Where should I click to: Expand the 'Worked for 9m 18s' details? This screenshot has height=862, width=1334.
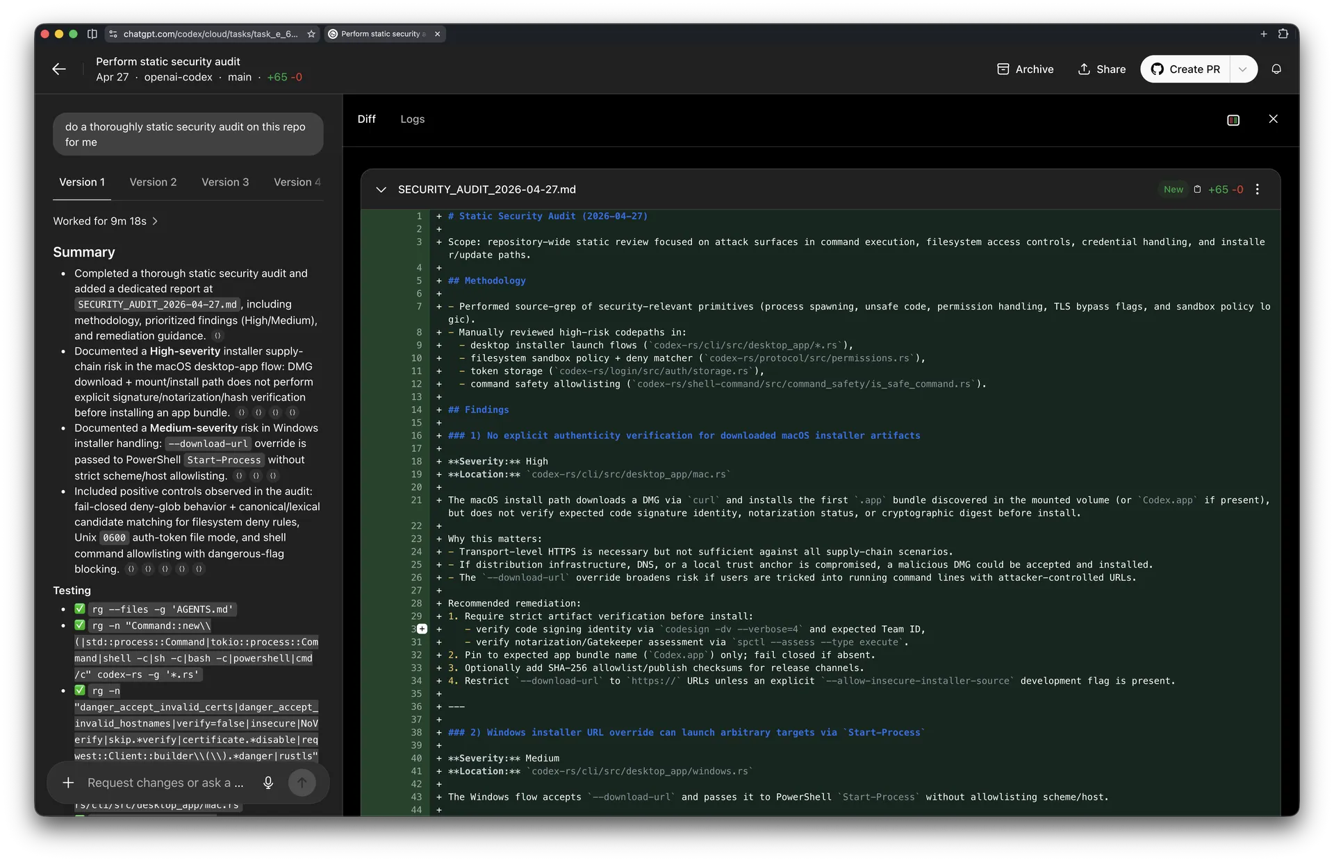106,221
